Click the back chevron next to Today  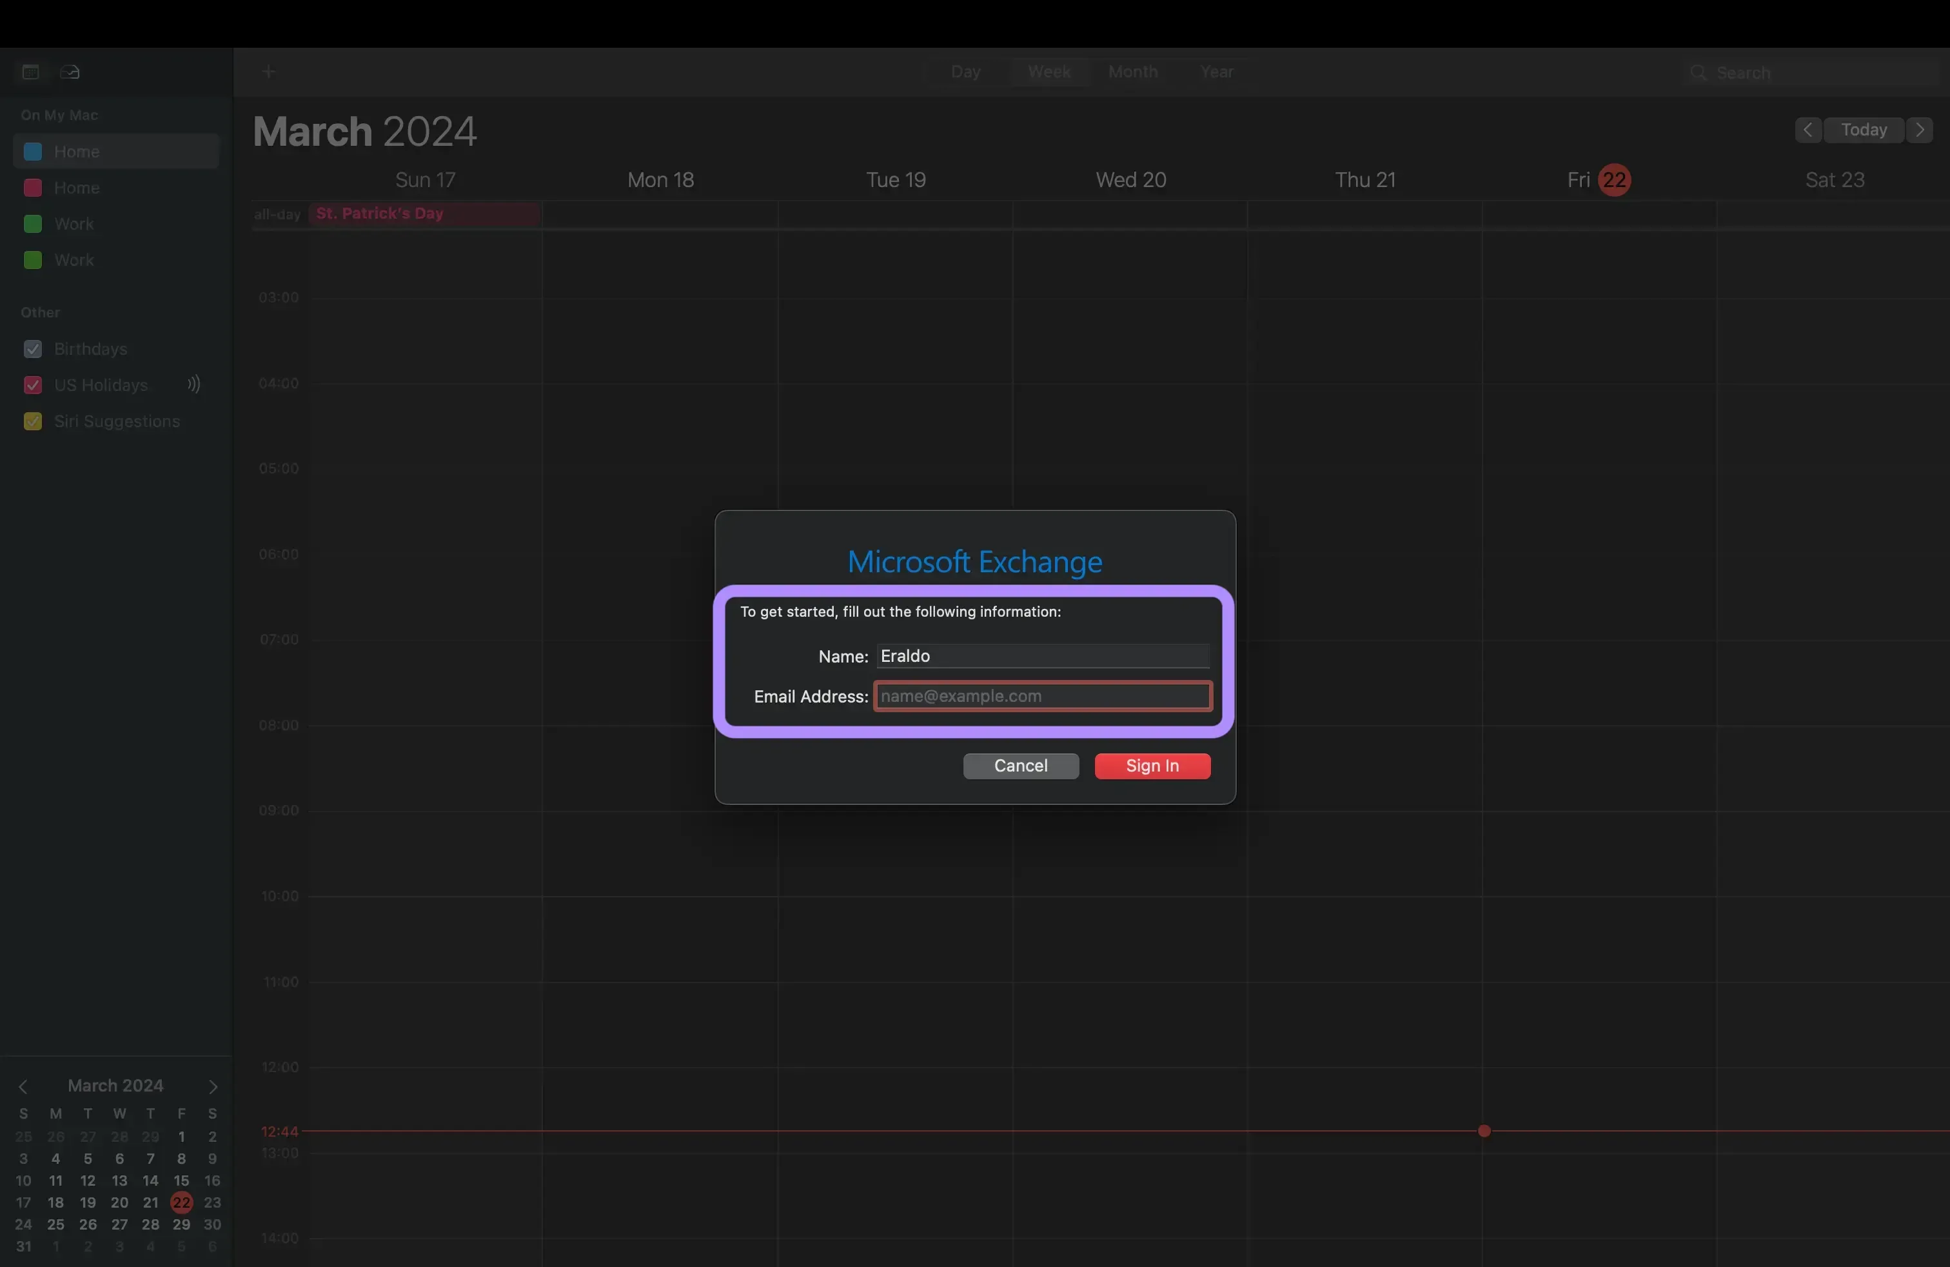coord(1808,130)
